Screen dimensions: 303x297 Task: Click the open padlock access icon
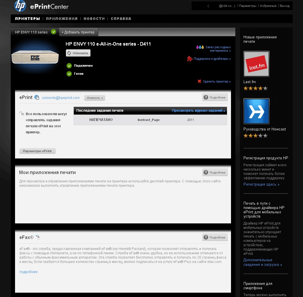22,113
